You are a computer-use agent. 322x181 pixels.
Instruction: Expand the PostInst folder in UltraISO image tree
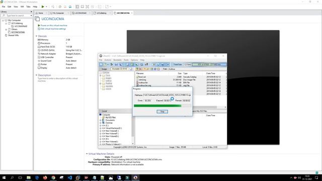coord(101,83)
